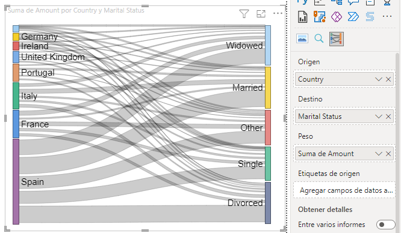Click the Germany label in chart
The image size is (401, 233).
click(39, 37)
